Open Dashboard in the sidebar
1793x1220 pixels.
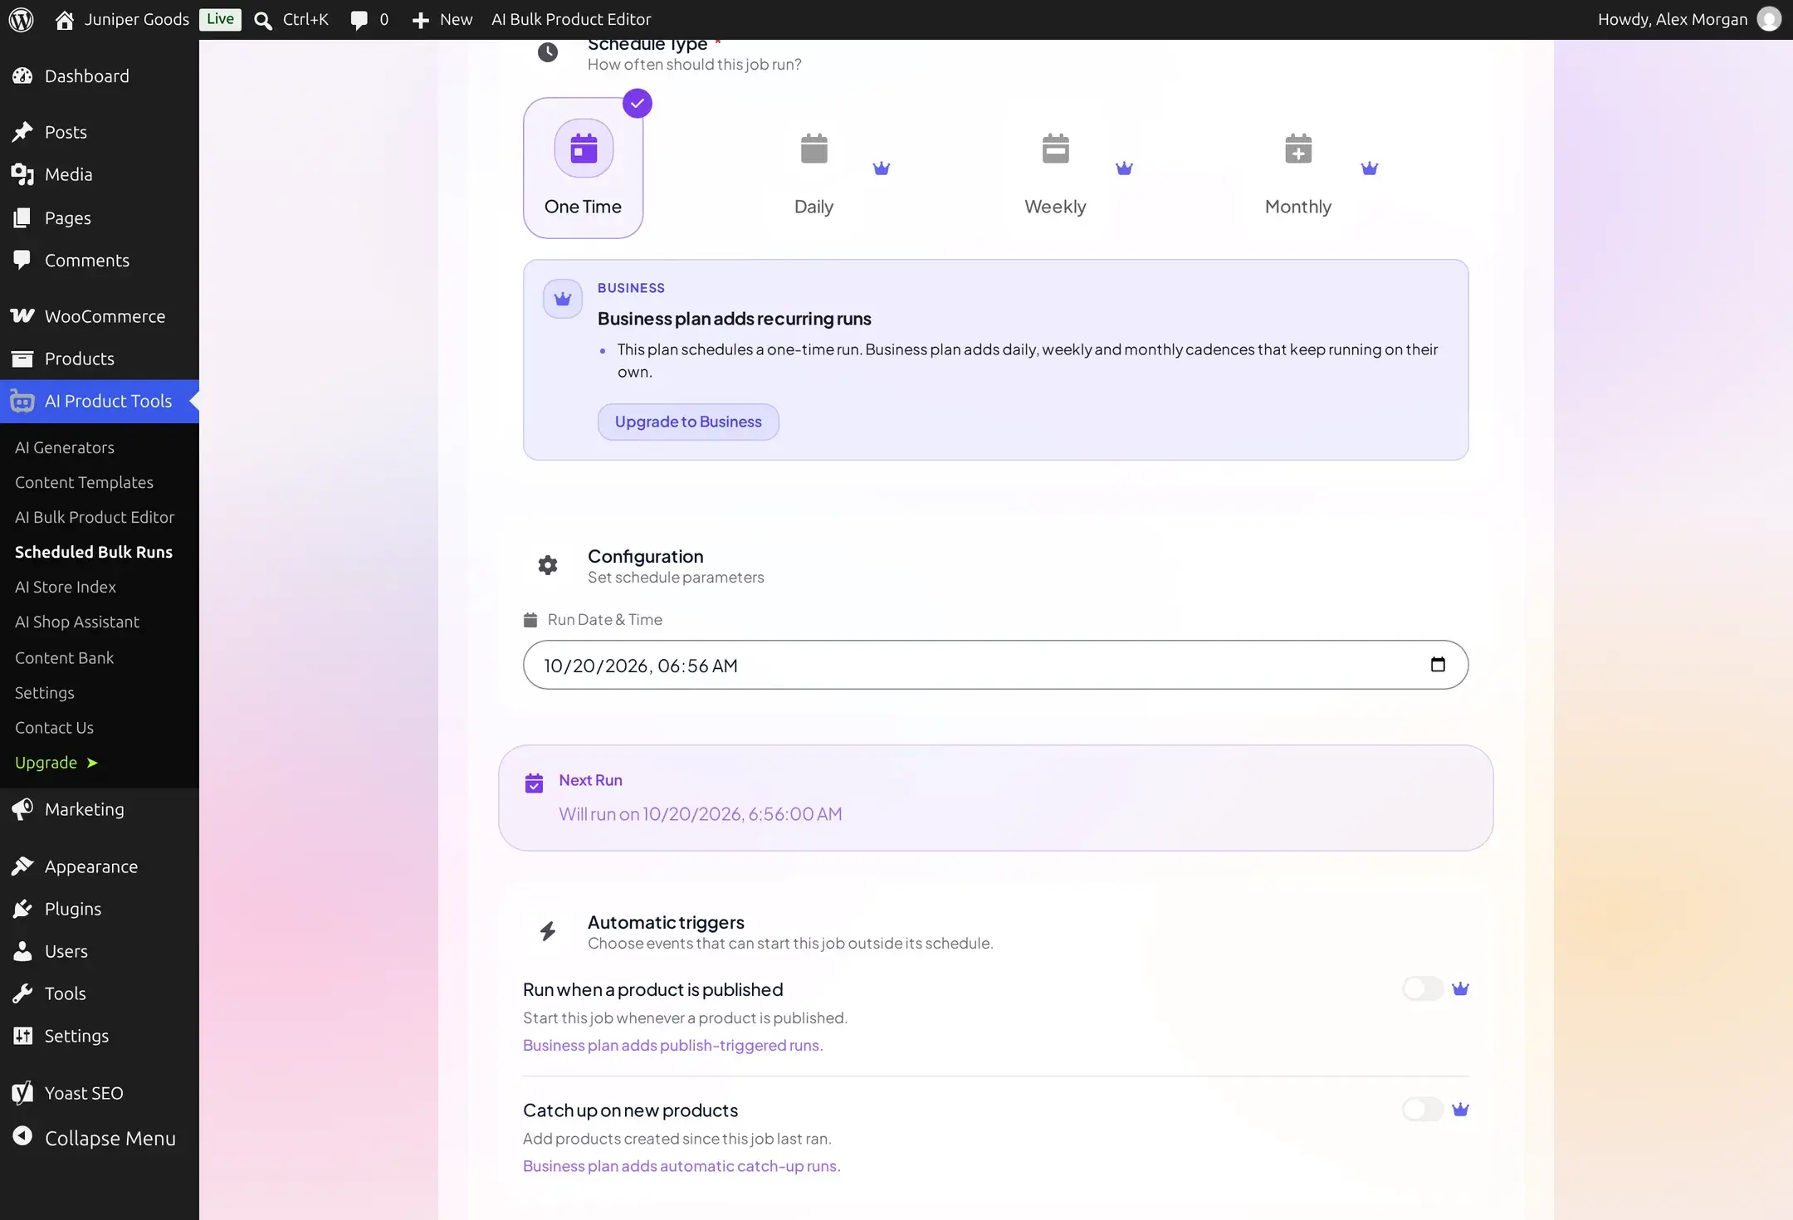click(x=100, y=76)
